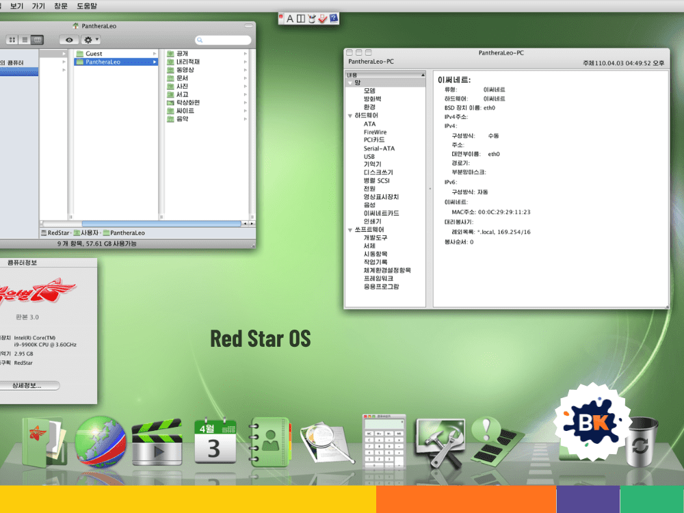Launch the calculator from the dock
684x513 pixels.
tap(384, 441)
